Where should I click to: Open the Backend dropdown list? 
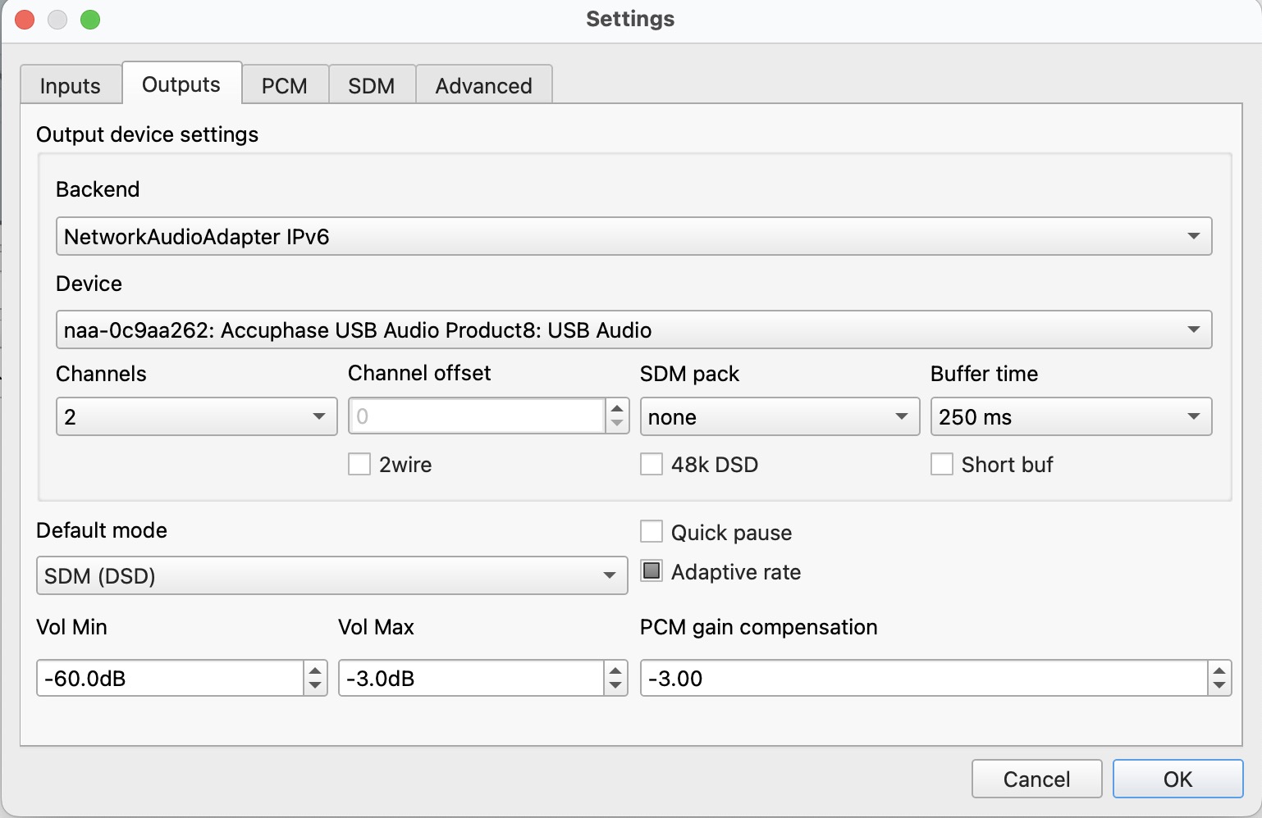(x=633, y=236)
